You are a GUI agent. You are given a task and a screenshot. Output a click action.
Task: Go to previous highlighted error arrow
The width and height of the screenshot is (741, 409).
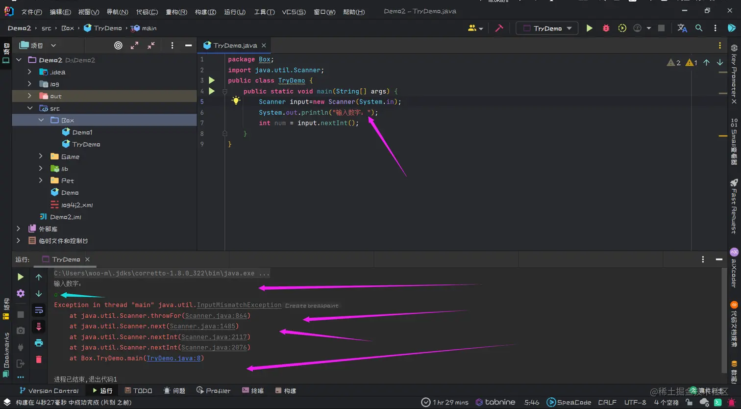(x=706, y=62)
